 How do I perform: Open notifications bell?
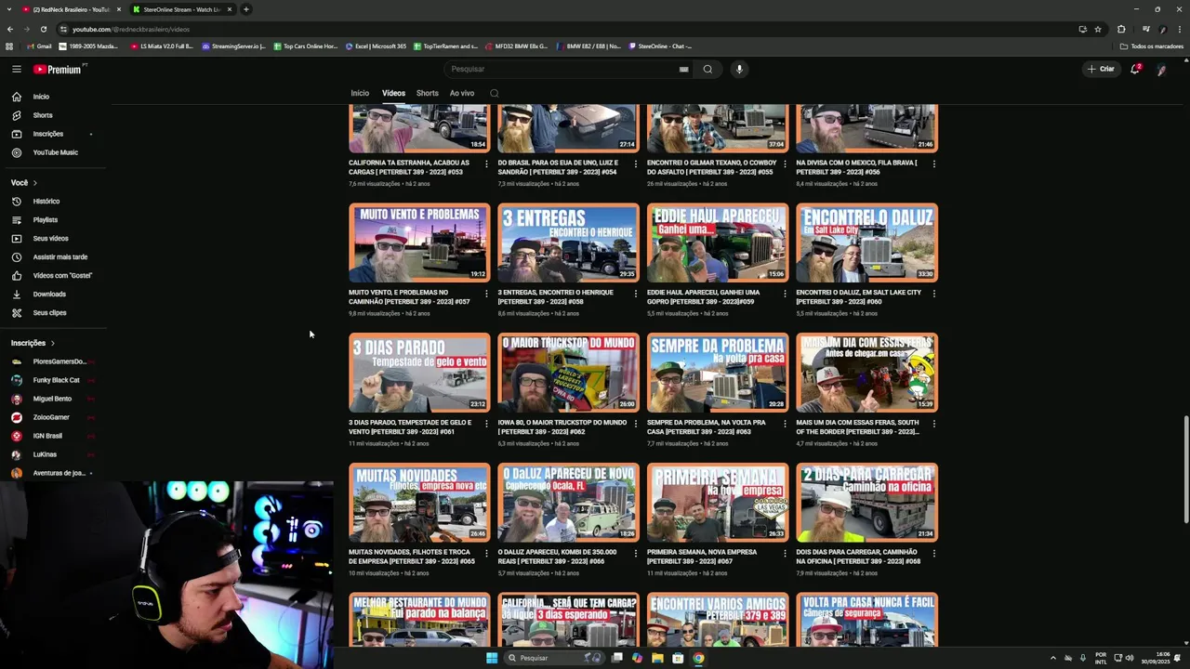tap(1135, 69)
